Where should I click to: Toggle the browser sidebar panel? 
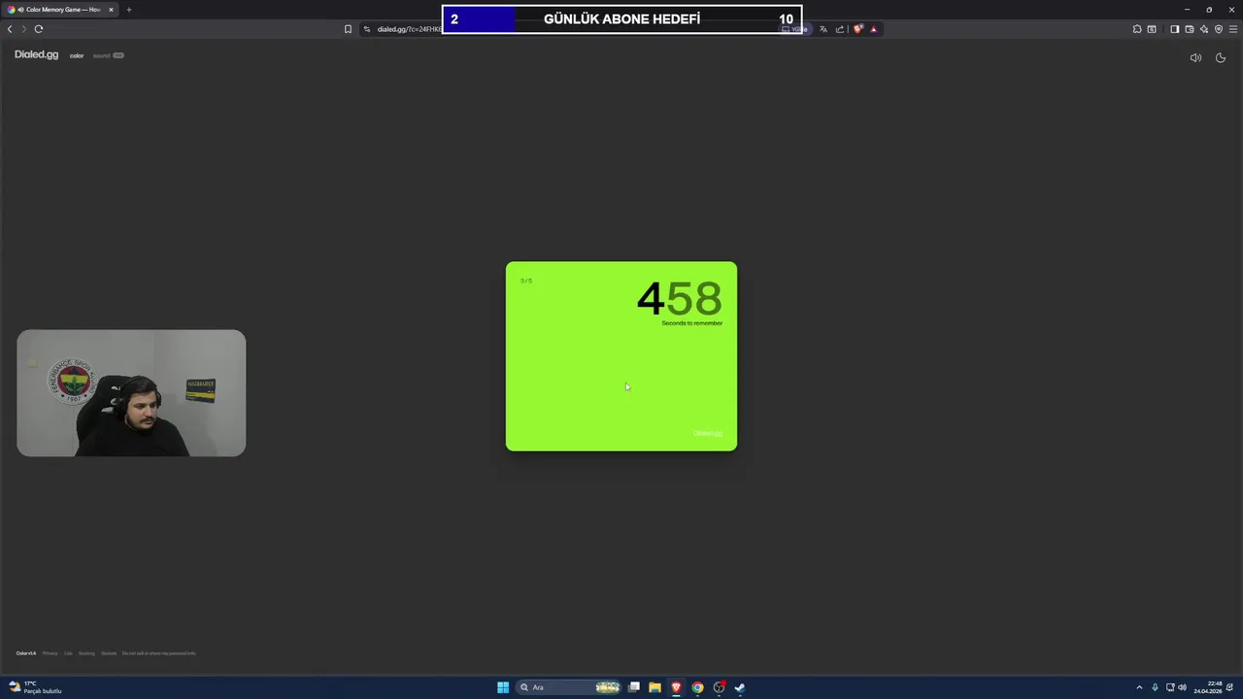(1174, 29)
